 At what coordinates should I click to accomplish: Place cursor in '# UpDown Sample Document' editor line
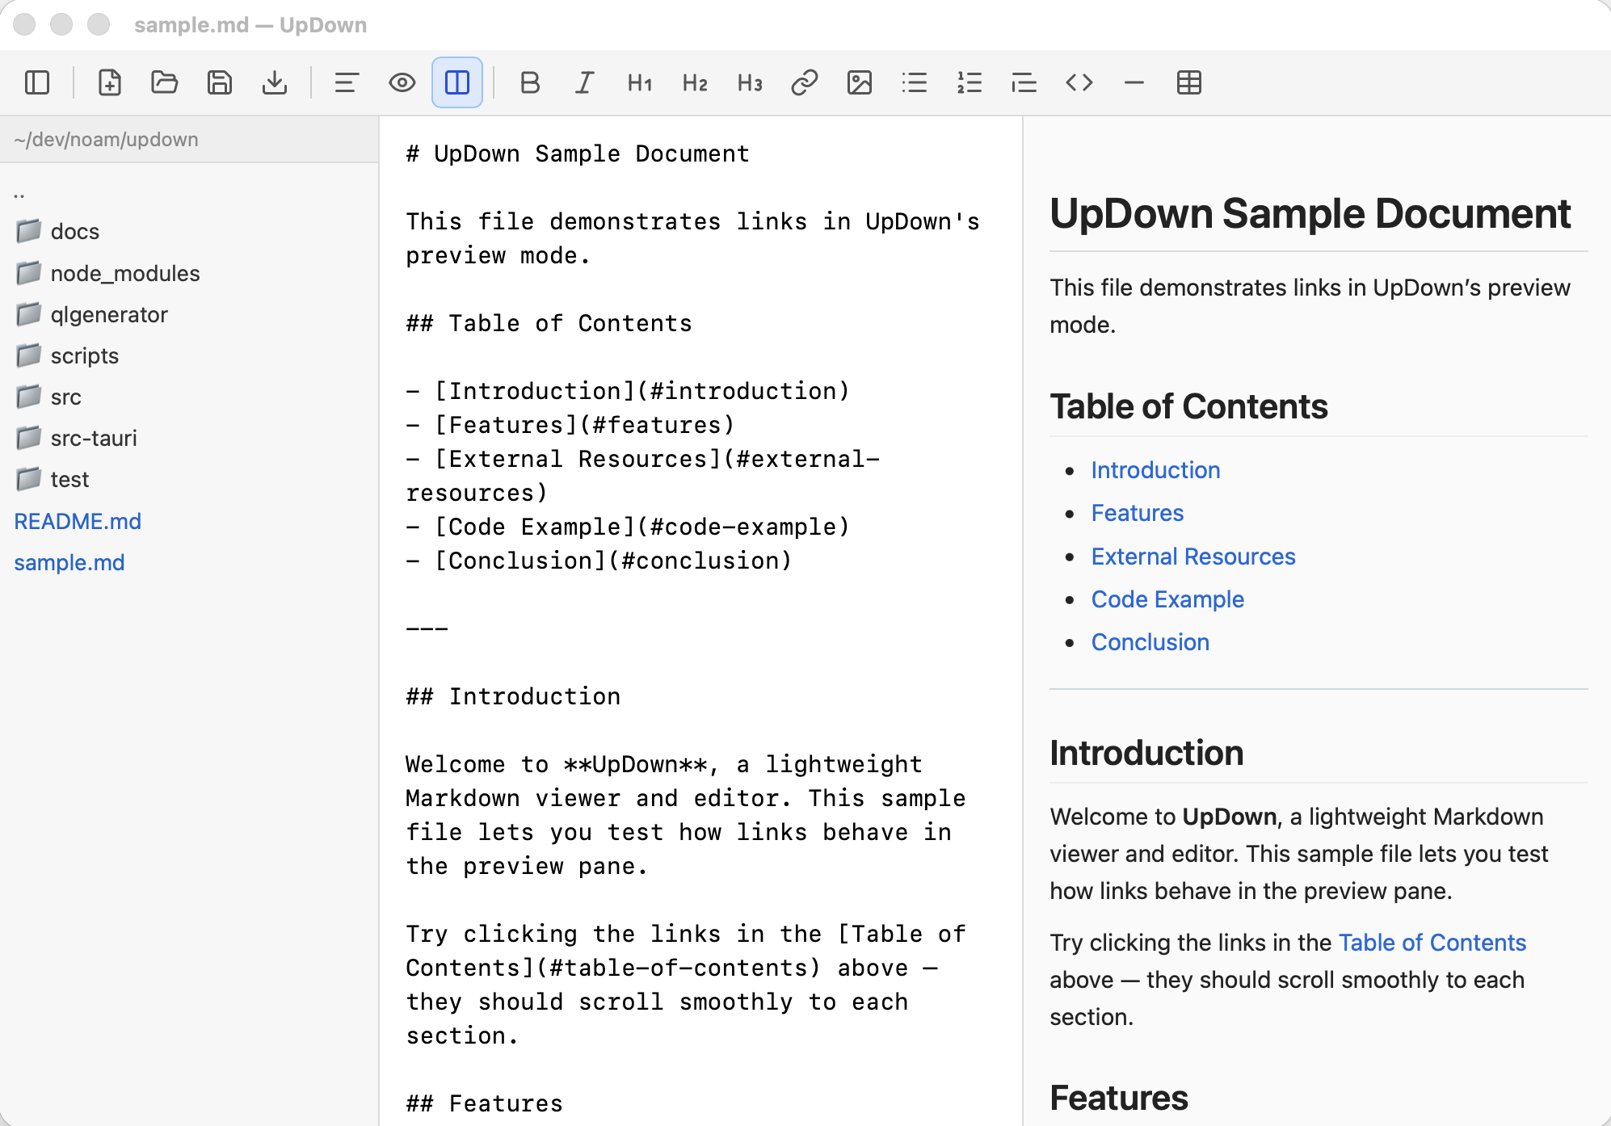coord(578,153)
